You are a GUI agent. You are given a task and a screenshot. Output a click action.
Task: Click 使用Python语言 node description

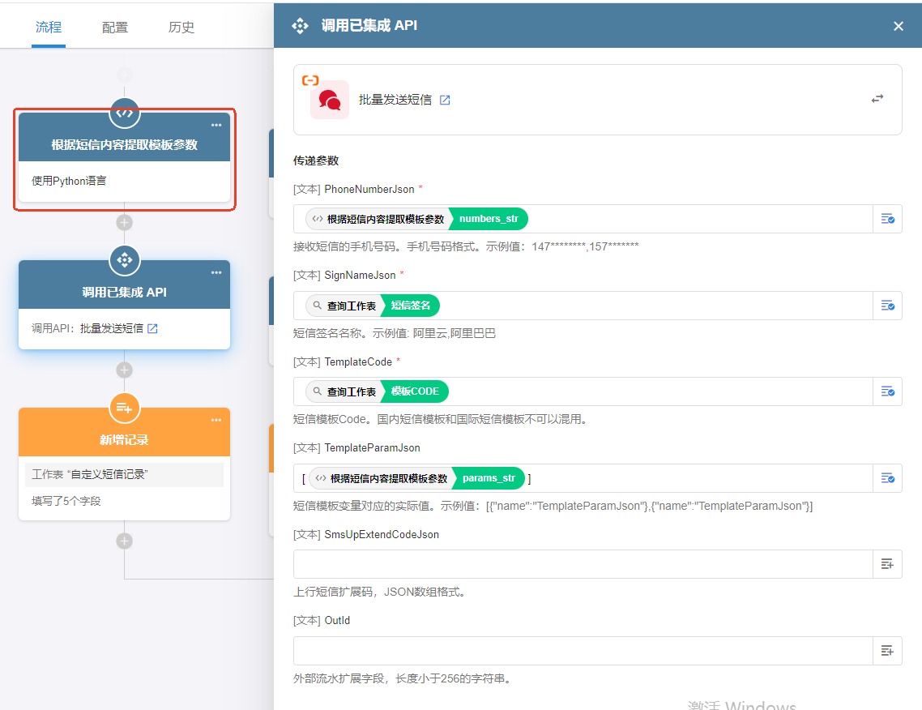[x=69, y=181]
